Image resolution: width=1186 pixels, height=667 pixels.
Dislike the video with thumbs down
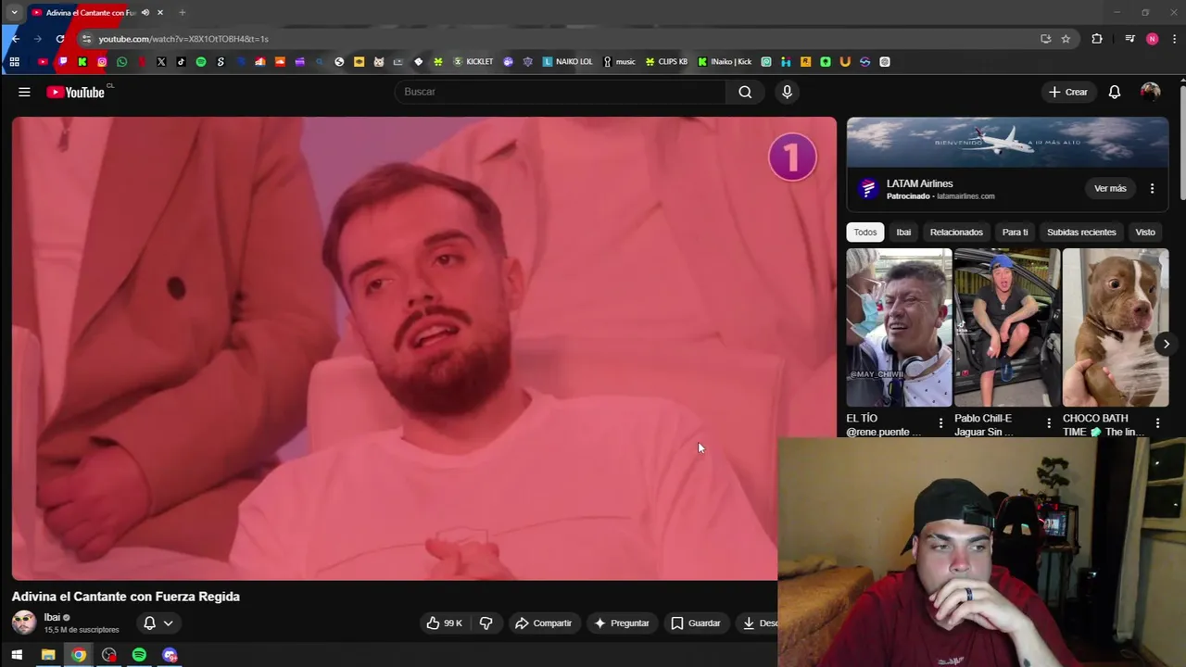(x=486, y=623)
